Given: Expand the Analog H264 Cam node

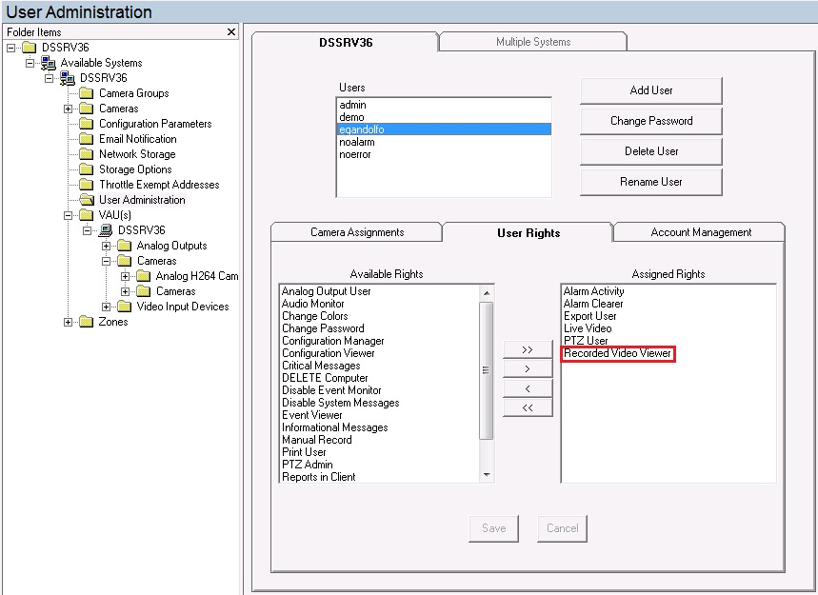Looking at the screenshot, I should pos(127,275).
